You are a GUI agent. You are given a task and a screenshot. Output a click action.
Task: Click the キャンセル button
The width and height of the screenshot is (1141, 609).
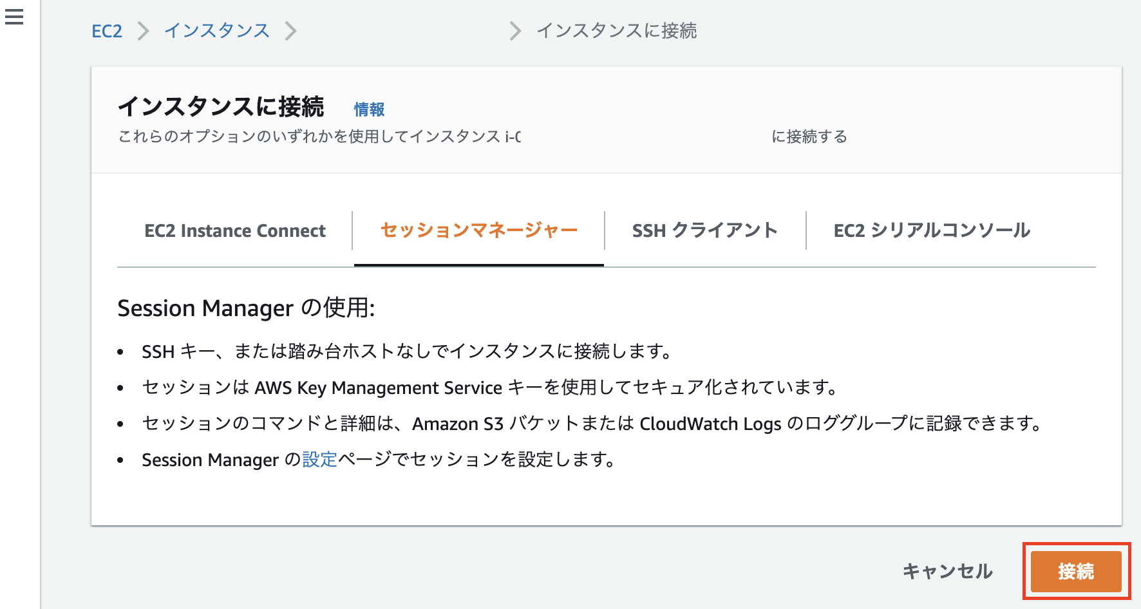tap(947, 570)
